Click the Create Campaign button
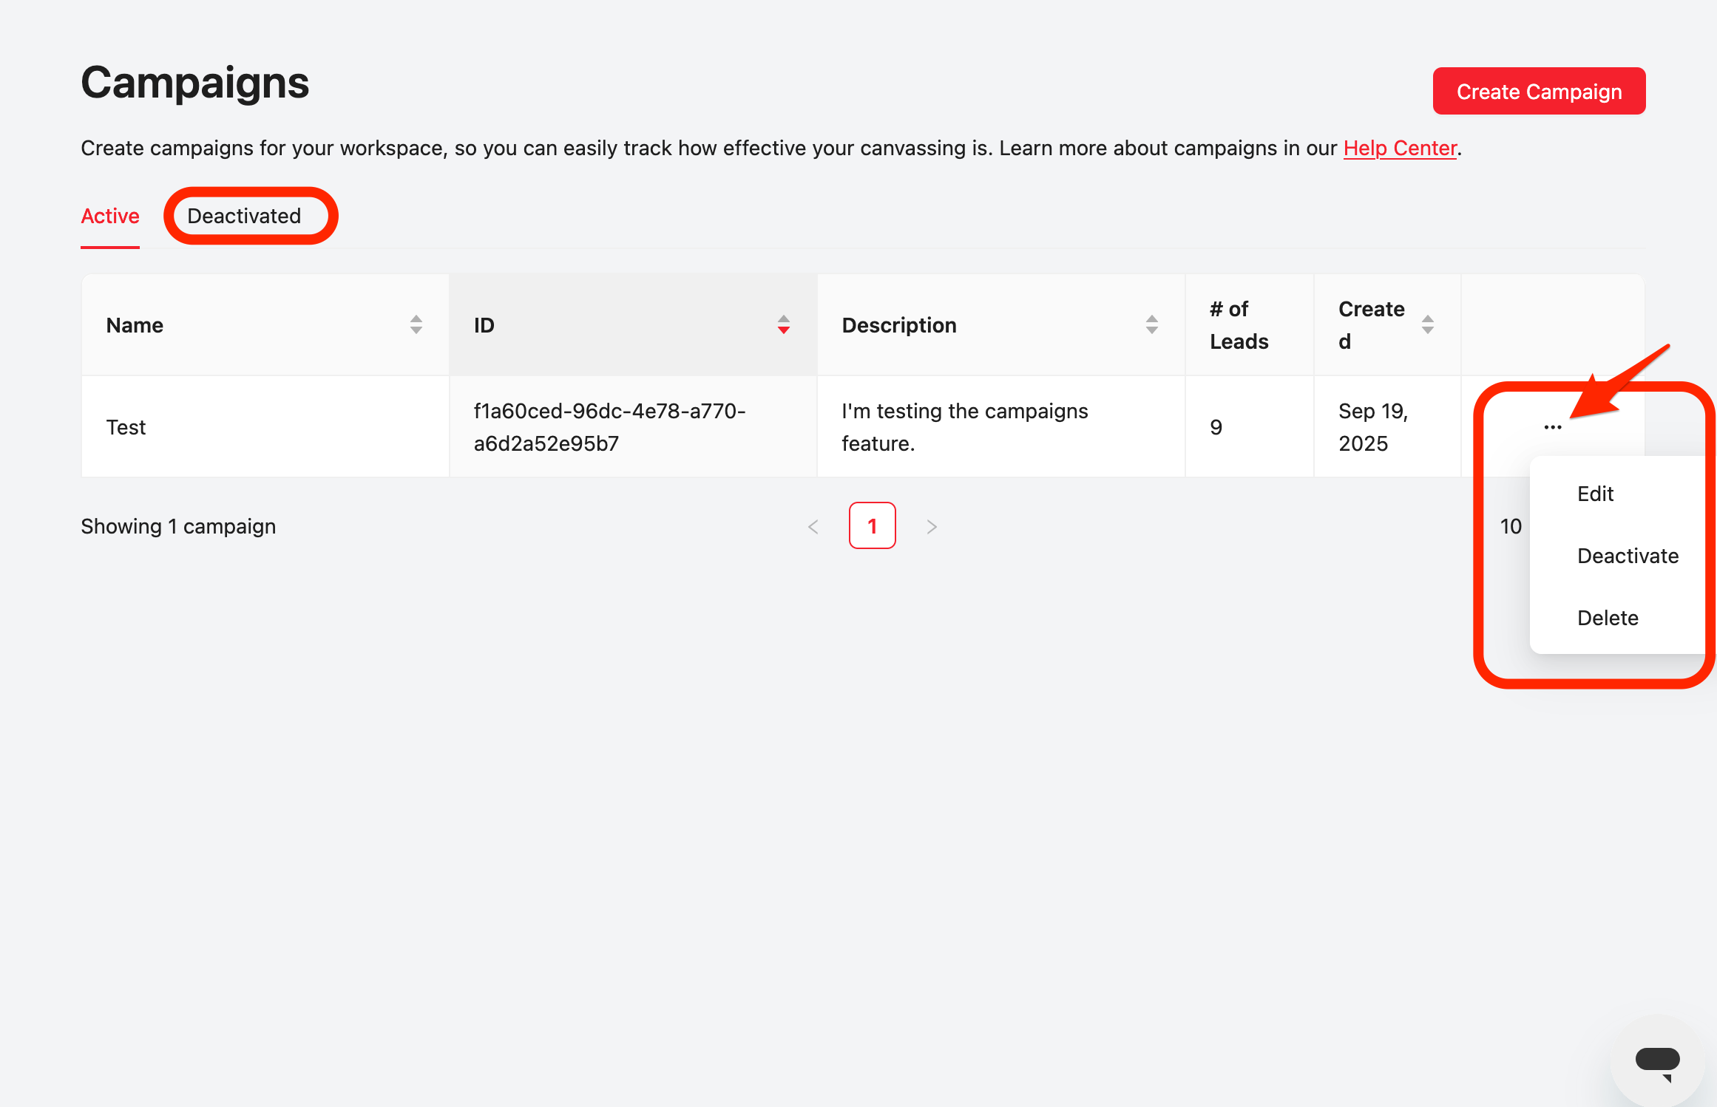 pyautogui.click(x=1539, y=91)
